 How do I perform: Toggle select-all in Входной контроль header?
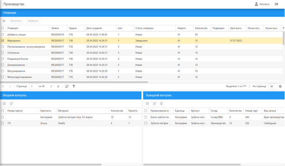point(3,111)
